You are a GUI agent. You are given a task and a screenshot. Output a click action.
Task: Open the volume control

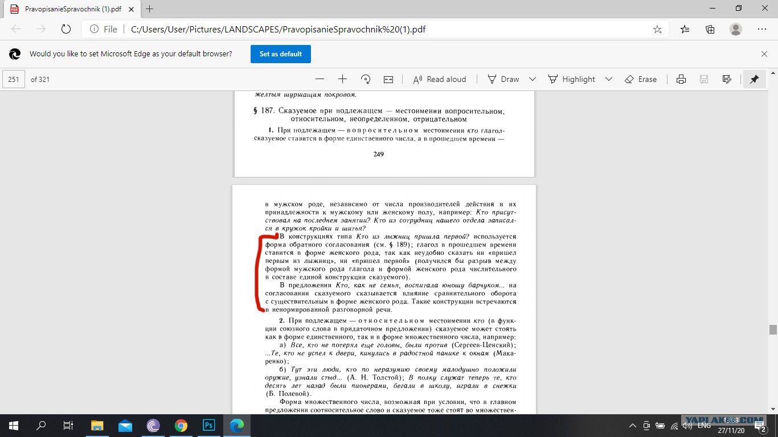687,426
